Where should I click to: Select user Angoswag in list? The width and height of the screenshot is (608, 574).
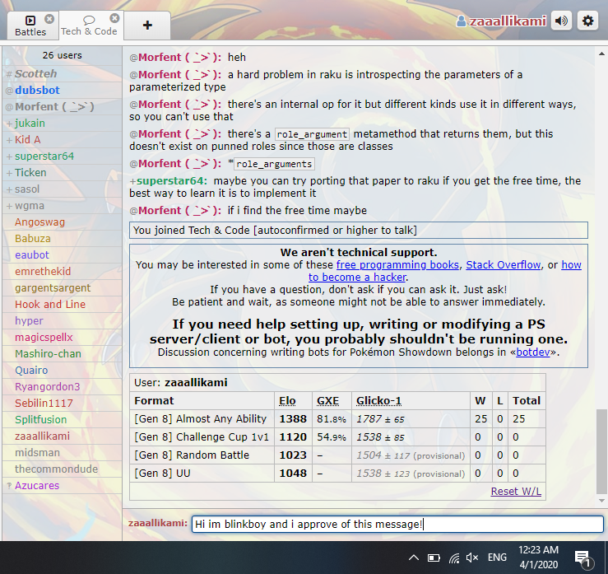(x=62, y=222)
